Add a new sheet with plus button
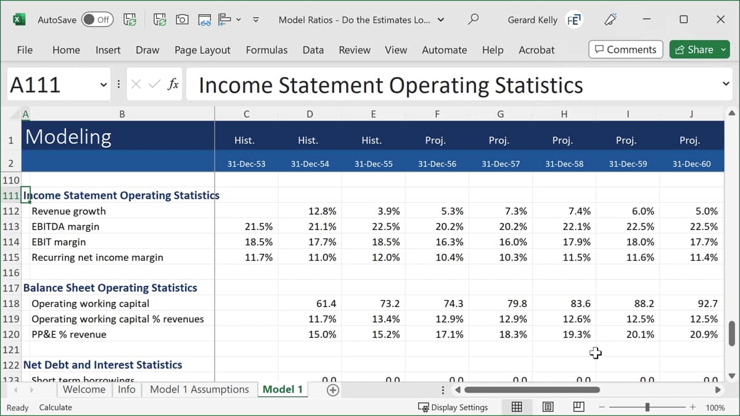 click(x=333, y=389)
